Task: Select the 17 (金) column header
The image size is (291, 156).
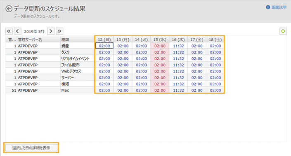Action: click(x=197, y=40)
